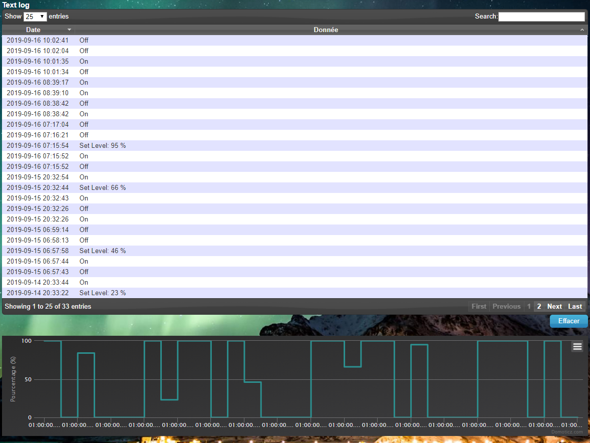This screenshot has width=590, height=443.
Task: Click the Previous page button
Action: (506, 306)
